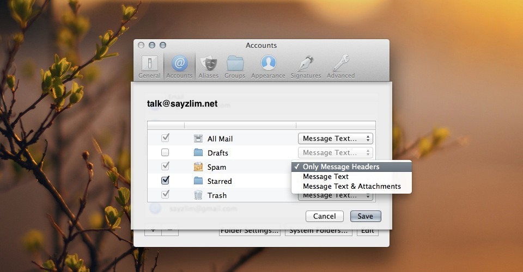Toggle the All Mail checkbox
The width and height of the screenshot is (523, 272).
coord(166,139)
